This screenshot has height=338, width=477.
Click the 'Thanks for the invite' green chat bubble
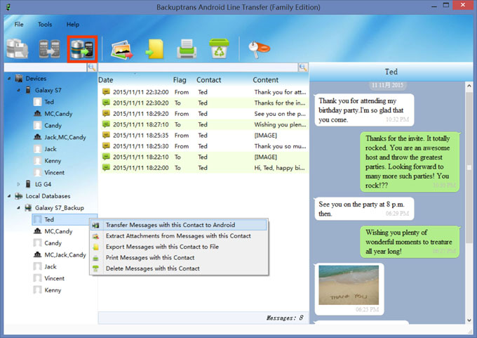click(x=410, y=162)
